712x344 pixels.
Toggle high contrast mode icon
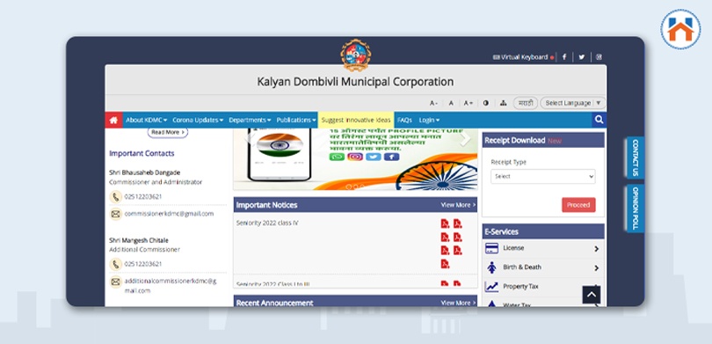pyautogui.click(x=486, y=103)
